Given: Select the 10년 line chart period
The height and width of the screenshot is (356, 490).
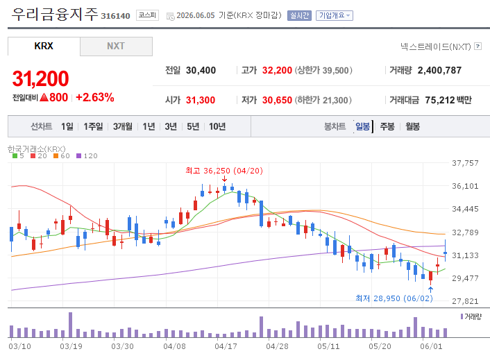Looking at the screenshot, I should click(x=217, y=126).
